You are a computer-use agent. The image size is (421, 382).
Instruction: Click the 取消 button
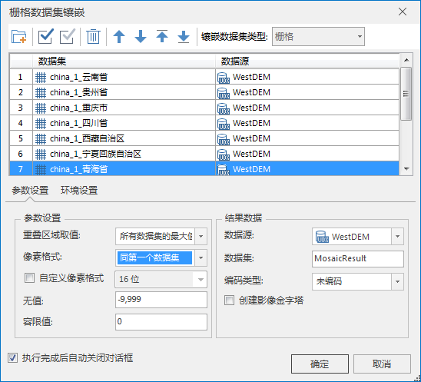[382, 364]
